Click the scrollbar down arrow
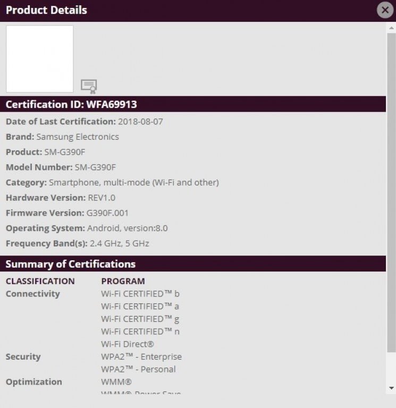Viewport: 396px width, 408px height. pos(391,388)
